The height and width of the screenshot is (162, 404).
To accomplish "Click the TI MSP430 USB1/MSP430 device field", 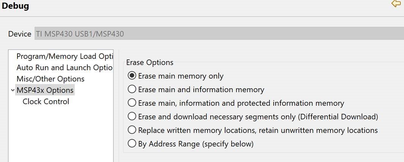I will (219, 33).
